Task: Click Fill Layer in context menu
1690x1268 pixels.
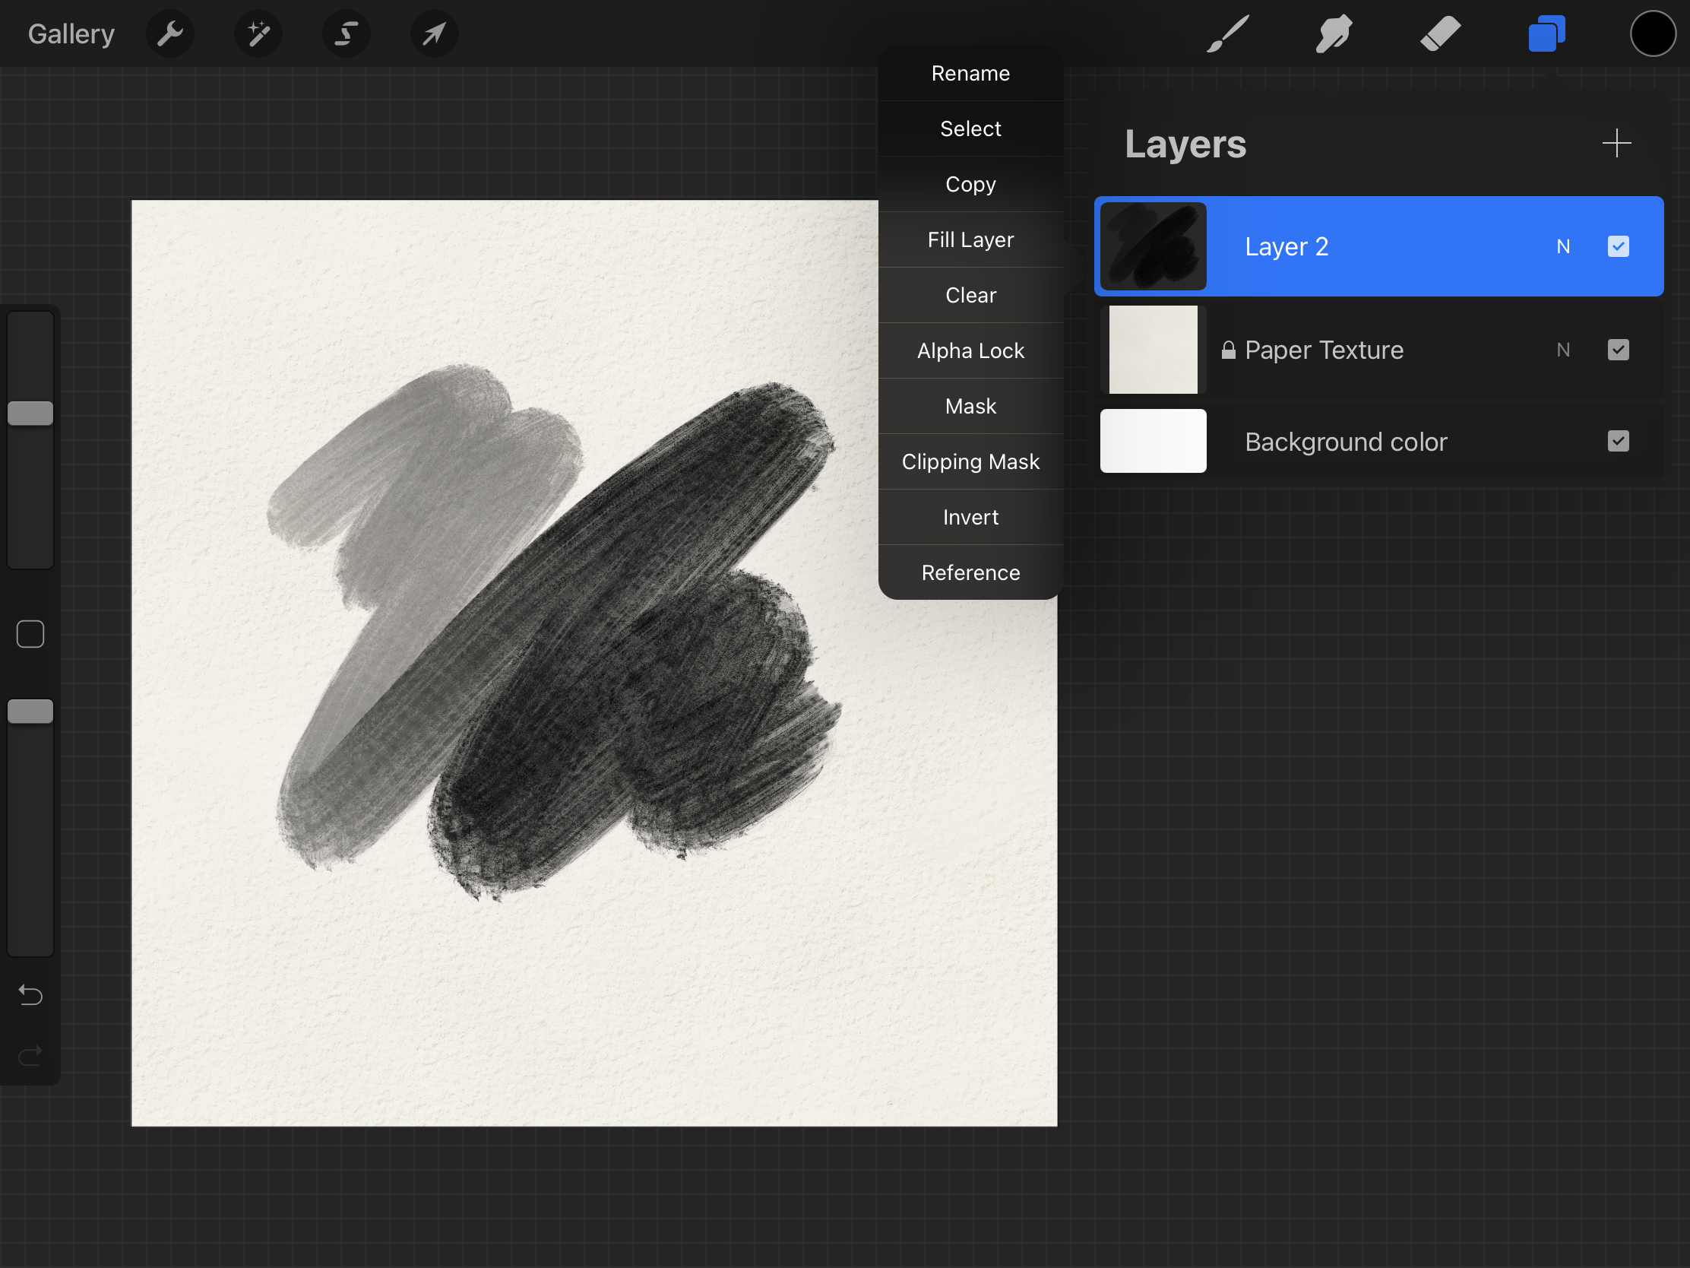Action: pos(970,239)
